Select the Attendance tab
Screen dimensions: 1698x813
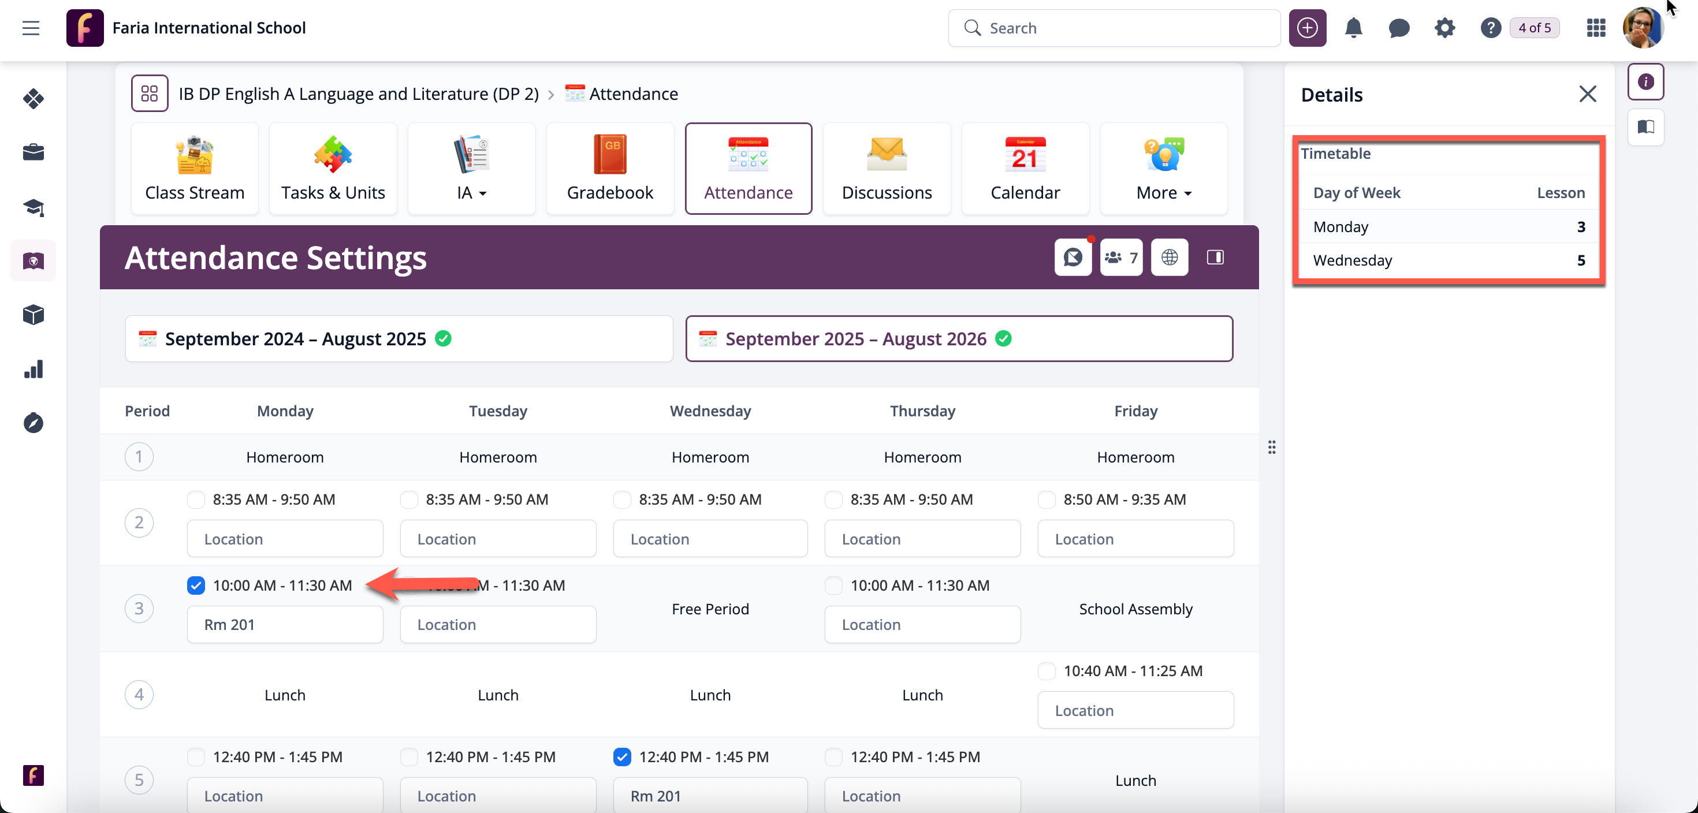click(748, 169)
